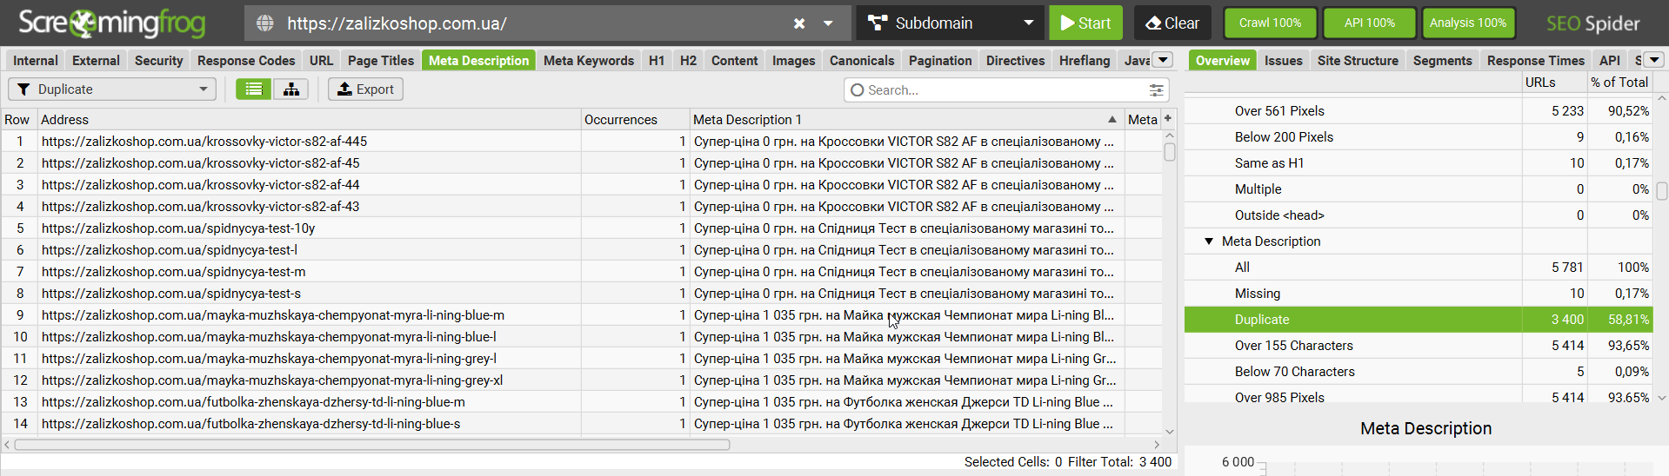Sort by Meta Description 1 column
This screenshot has width=1669, height=476.
[906, 120]
